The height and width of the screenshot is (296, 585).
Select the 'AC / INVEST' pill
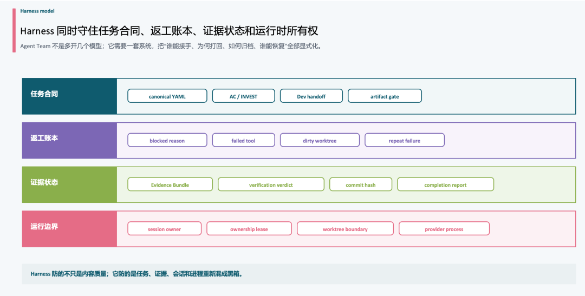click(243, 96)
